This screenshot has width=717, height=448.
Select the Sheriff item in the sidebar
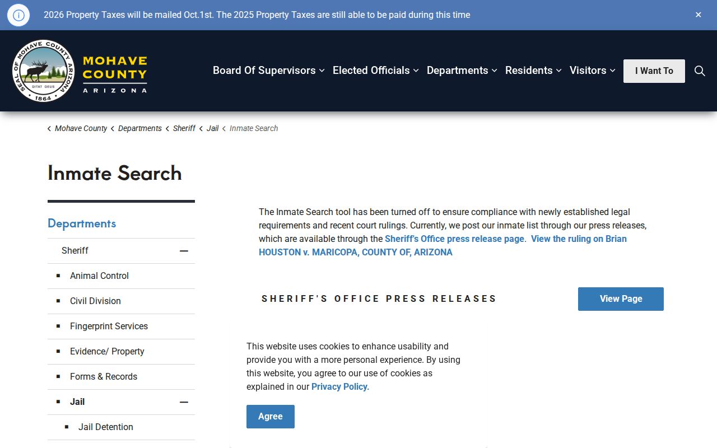point(75,250)
